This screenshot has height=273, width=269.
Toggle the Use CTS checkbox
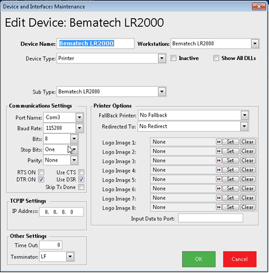point(81,172)
